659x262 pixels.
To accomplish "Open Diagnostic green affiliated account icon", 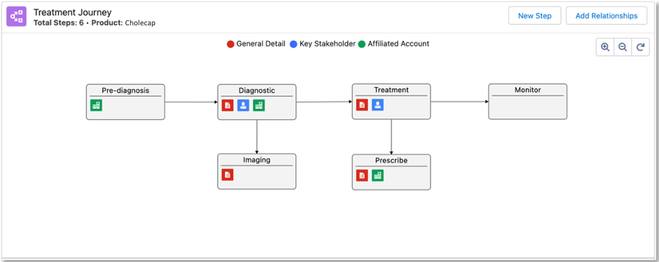I will (x=259, y=105).
